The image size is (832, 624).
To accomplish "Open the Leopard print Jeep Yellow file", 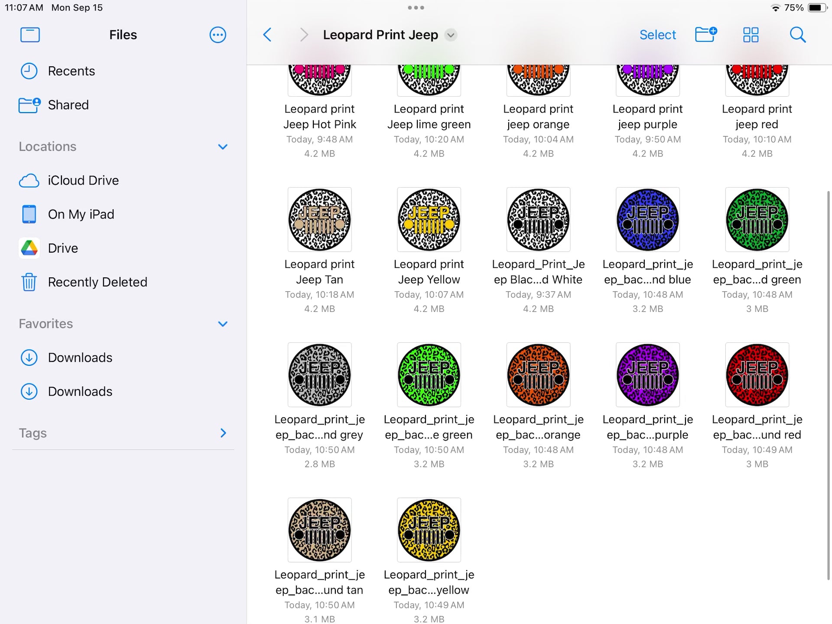I will pos(429,220).
